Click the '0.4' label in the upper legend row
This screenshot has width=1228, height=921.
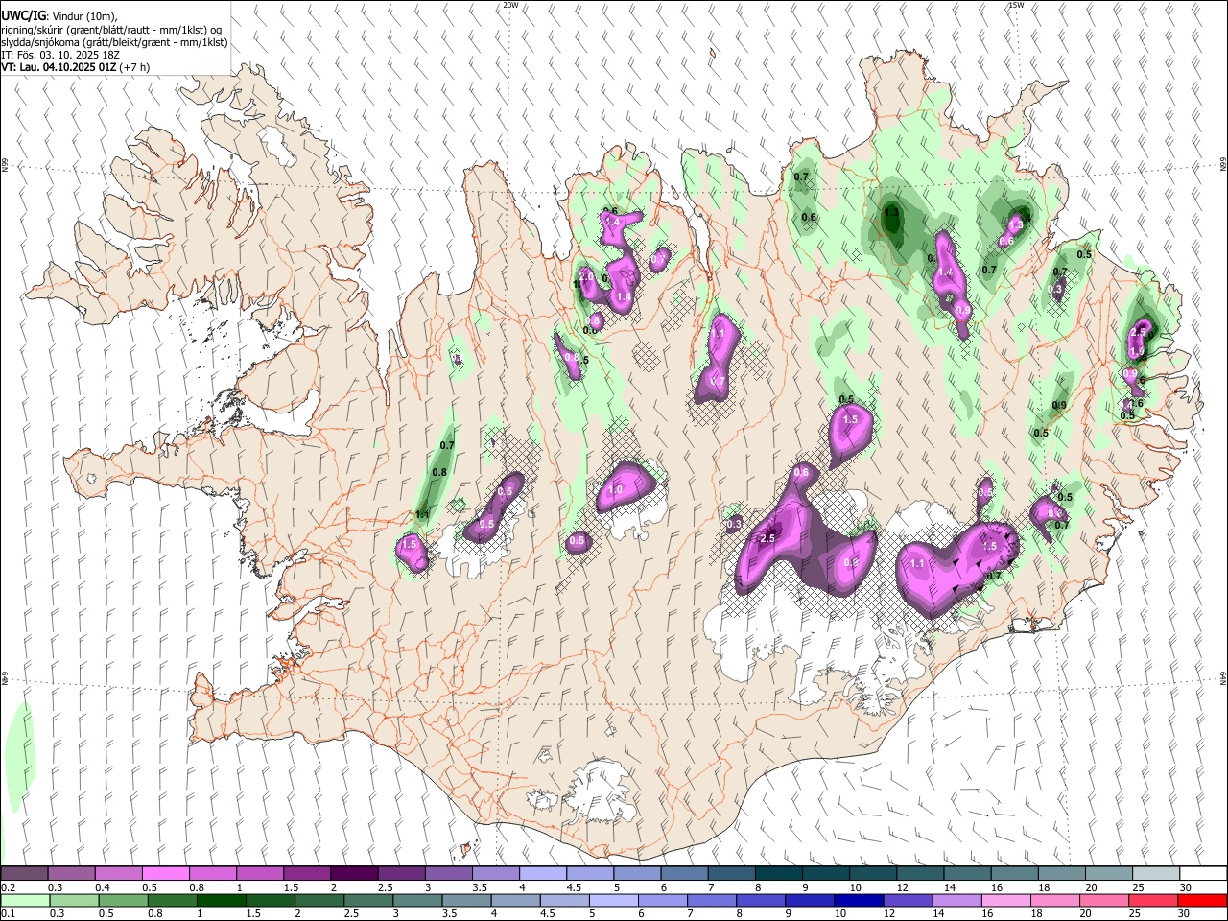click(x=102, y=887)
